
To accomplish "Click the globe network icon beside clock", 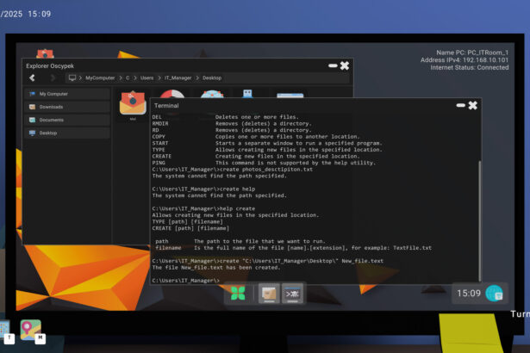I will pyautogui.click(x=495, y=294).
